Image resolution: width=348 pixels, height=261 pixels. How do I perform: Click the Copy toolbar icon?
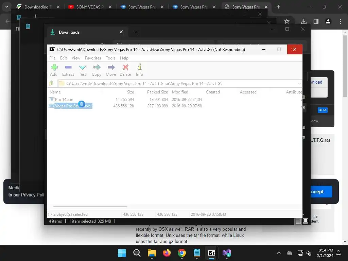point(97,70)
